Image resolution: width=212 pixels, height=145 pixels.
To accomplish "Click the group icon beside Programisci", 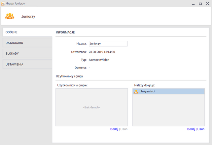I will [x=136, y=91].
